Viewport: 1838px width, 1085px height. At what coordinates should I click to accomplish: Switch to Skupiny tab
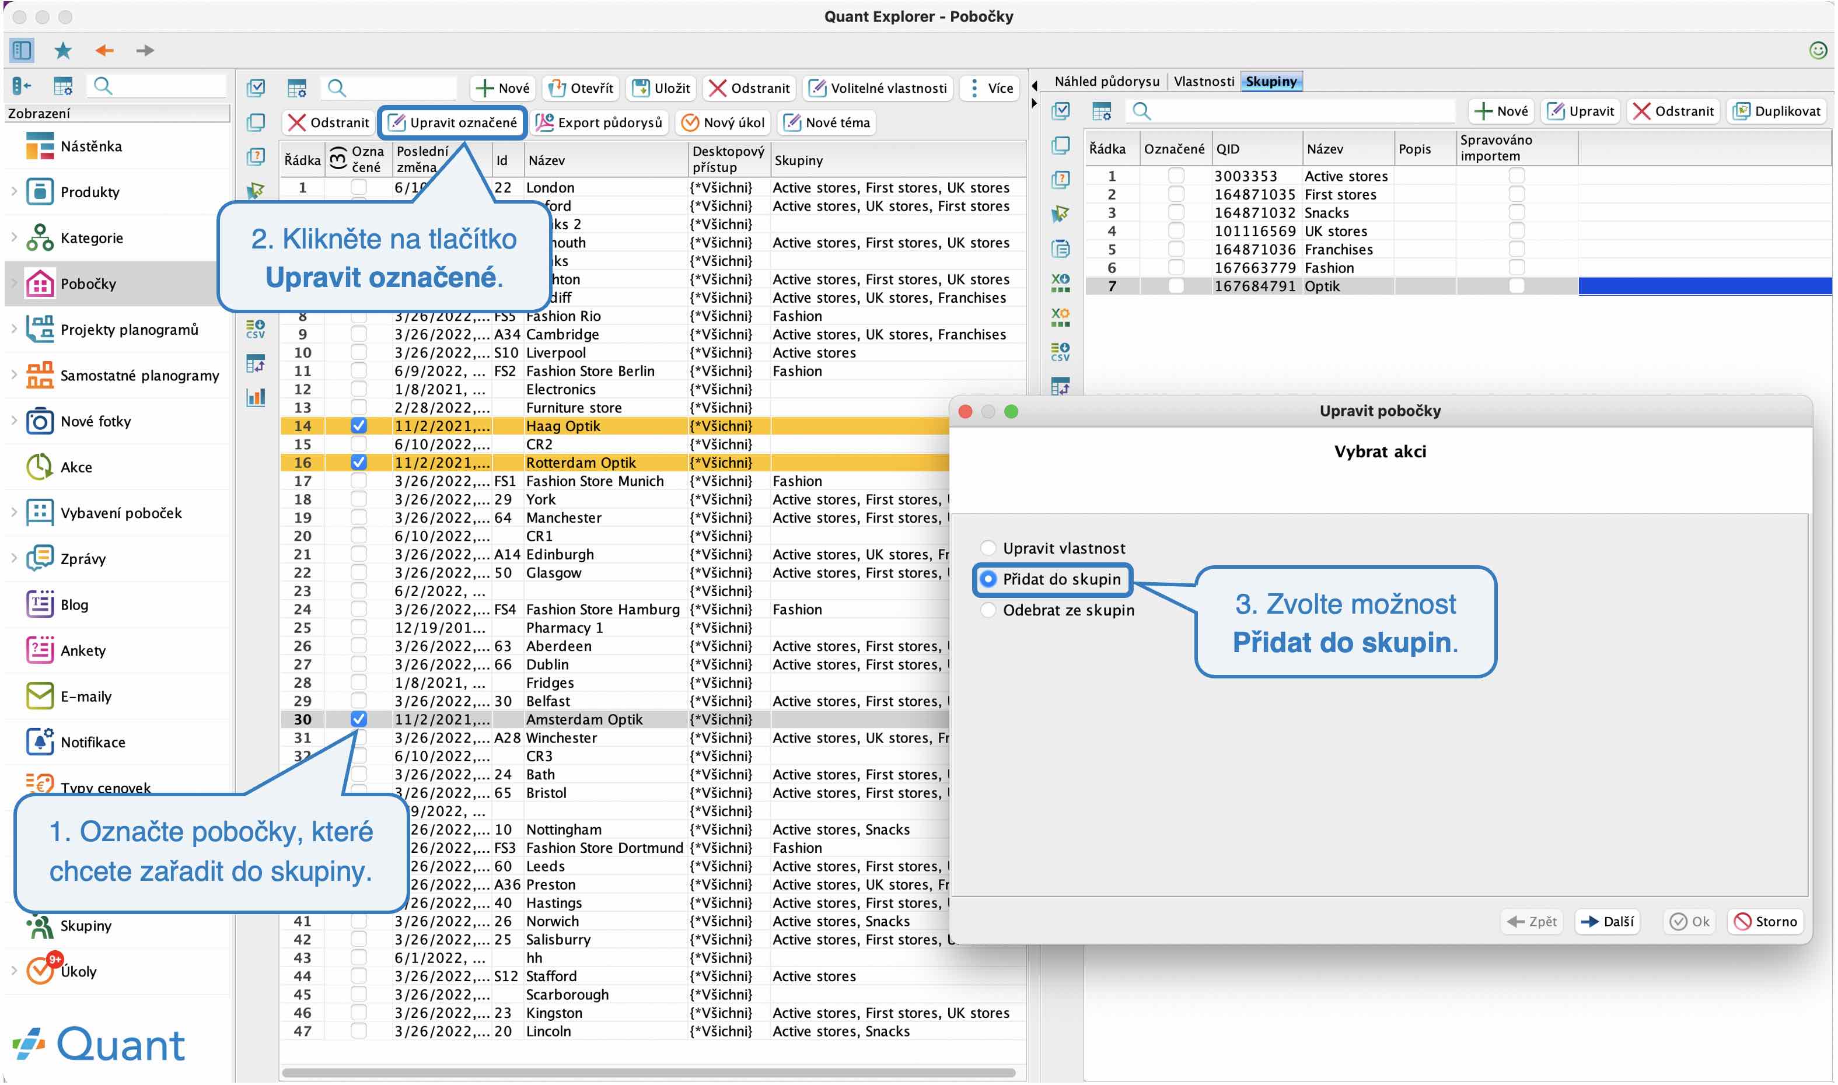point(1271,81)
